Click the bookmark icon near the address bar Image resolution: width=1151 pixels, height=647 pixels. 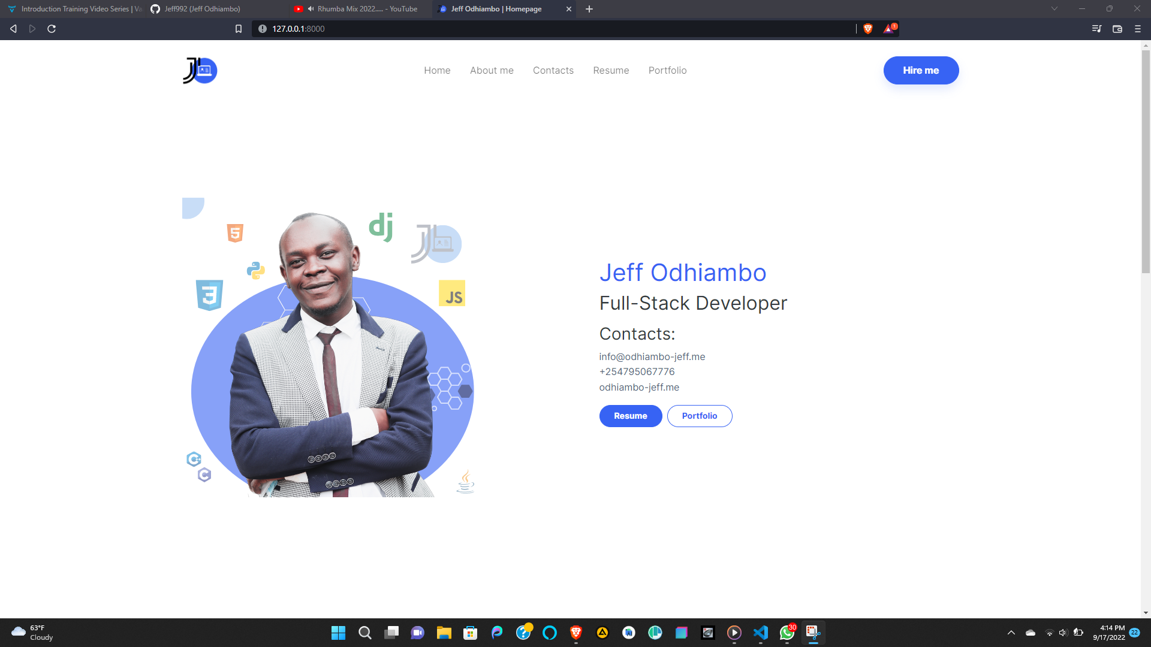(239, 28)
